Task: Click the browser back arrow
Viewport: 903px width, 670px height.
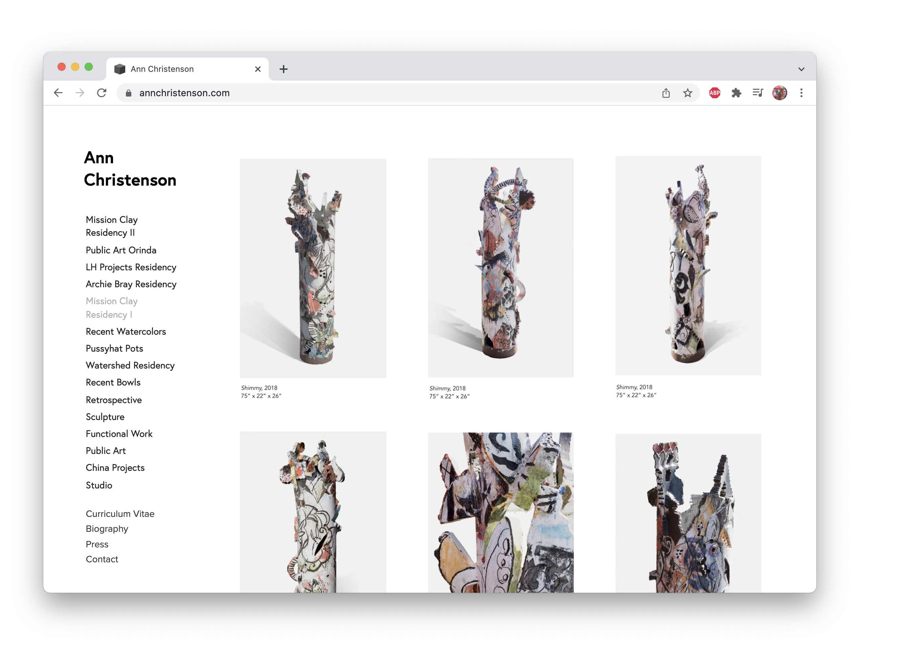Action: click(x=58, y=93)
